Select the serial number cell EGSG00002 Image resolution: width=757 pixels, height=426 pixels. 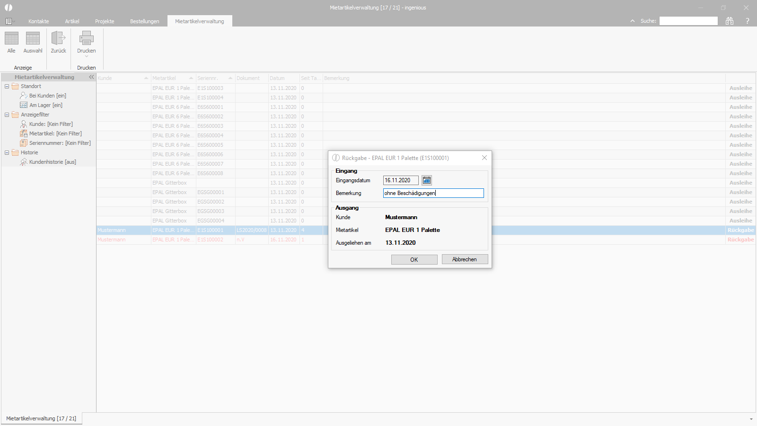215,202
